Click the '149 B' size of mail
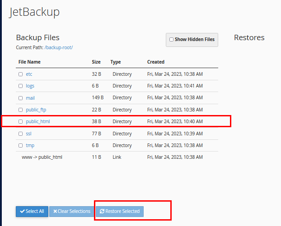The width and height of the screenshot is (281, 226). click(98, 97)
